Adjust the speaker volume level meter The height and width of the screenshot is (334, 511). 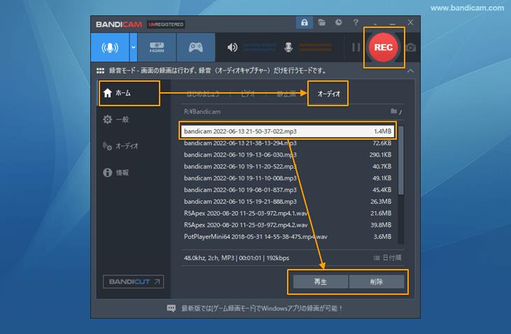259,48
